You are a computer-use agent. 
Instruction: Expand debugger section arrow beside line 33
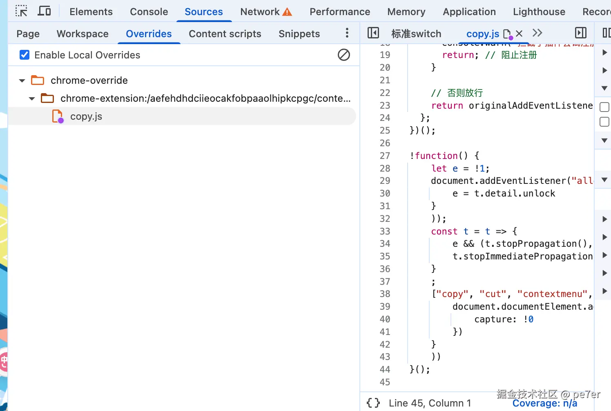point(604,237)
